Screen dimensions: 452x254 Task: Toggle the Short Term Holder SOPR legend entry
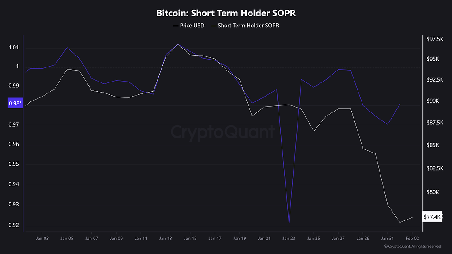(x=248, y=26)
